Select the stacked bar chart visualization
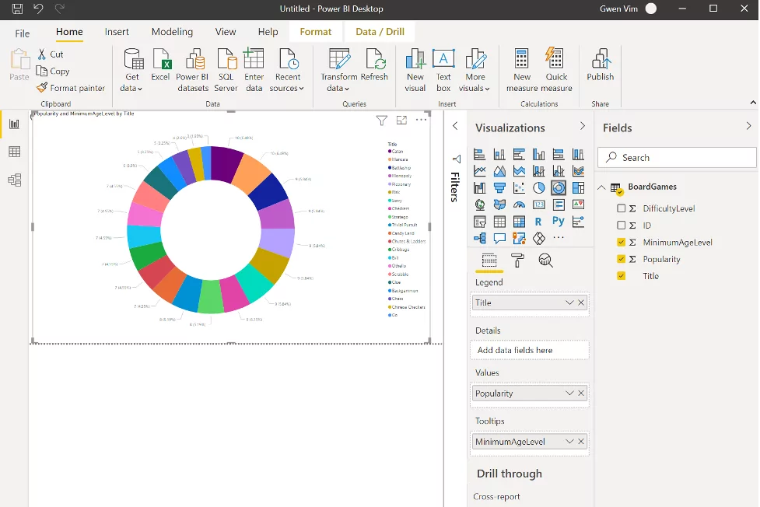Screen dimensions: 760x507 [479, 154]
